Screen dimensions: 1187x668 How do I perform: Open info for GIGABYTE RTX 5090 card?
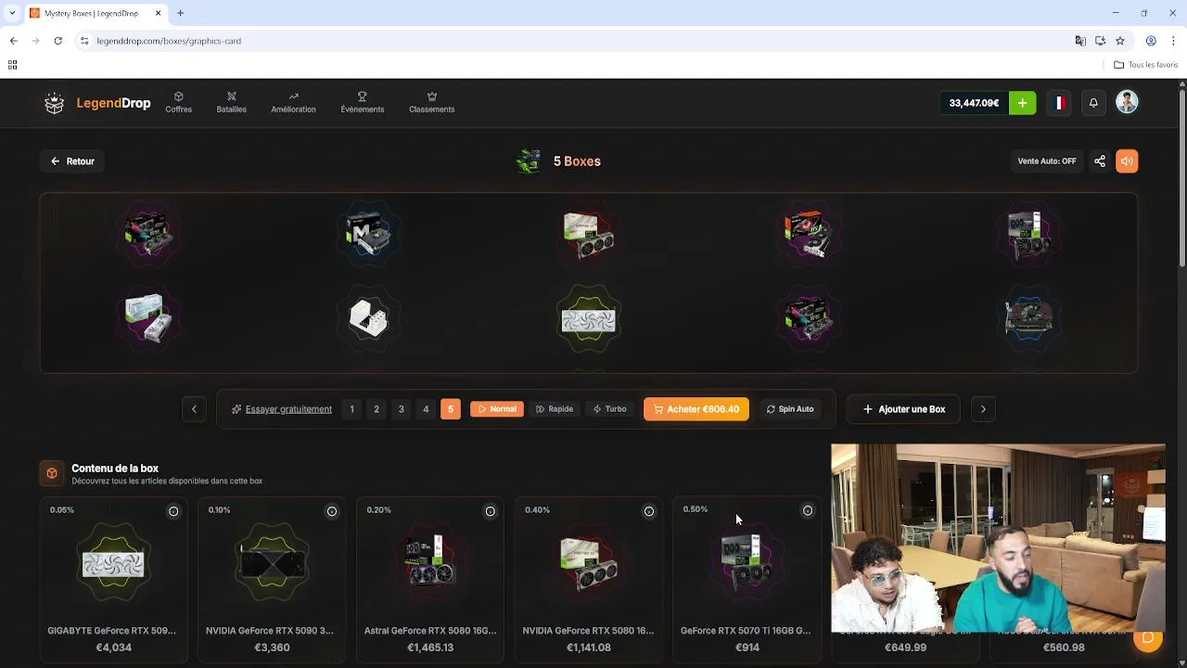coord(173,511)
